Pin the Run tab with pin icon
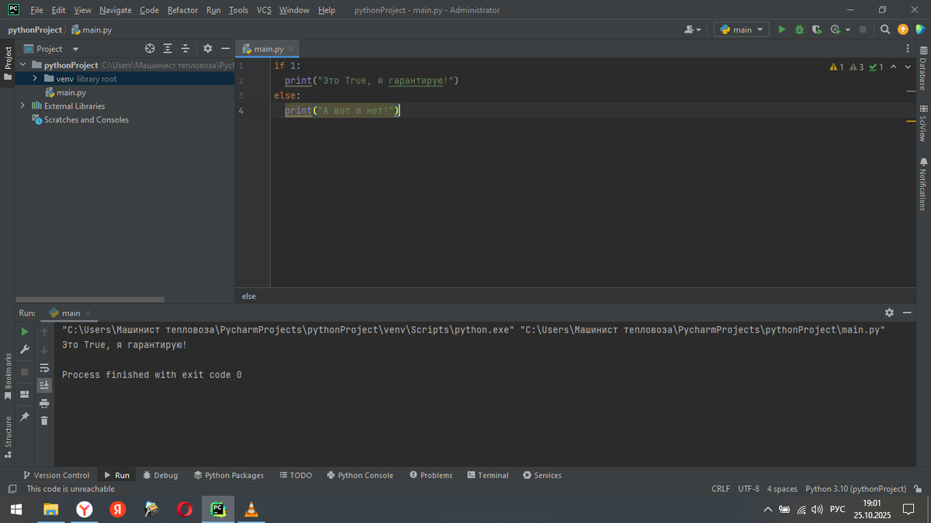The image size is (931, 523). (25, 417)
